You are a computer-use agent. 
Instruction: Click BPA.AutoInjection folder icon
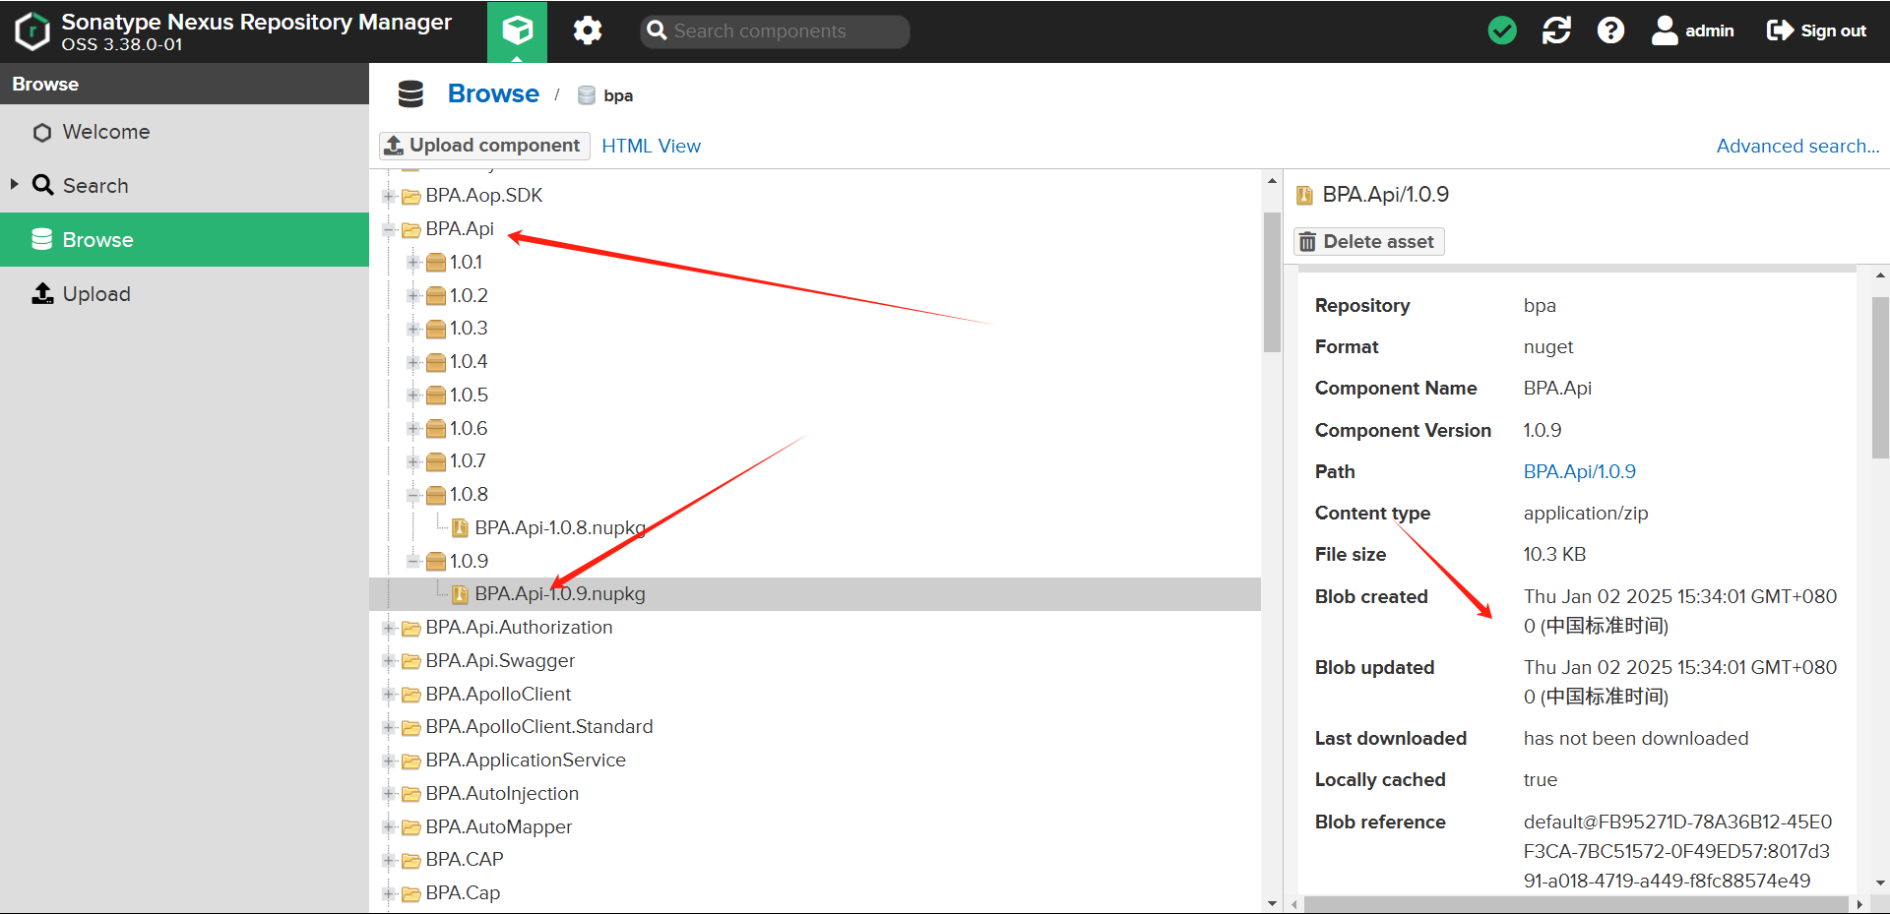click(411, 795)
